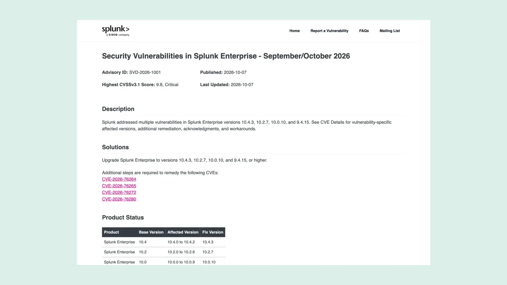Click Splunk Enterprise in the 10.2 row
The height and width of the screenshot is (285, 507).
point(119,252)
